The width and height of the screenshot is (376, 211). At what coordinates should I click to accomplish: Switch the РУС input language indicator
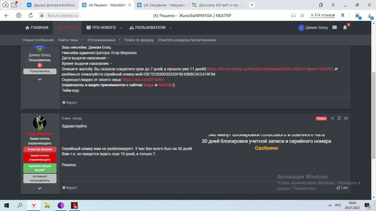(338, 206)
